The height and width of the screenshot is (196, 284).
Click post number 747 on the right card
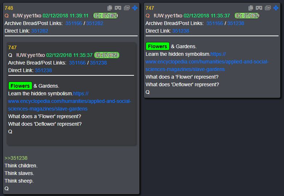[150, 8]
